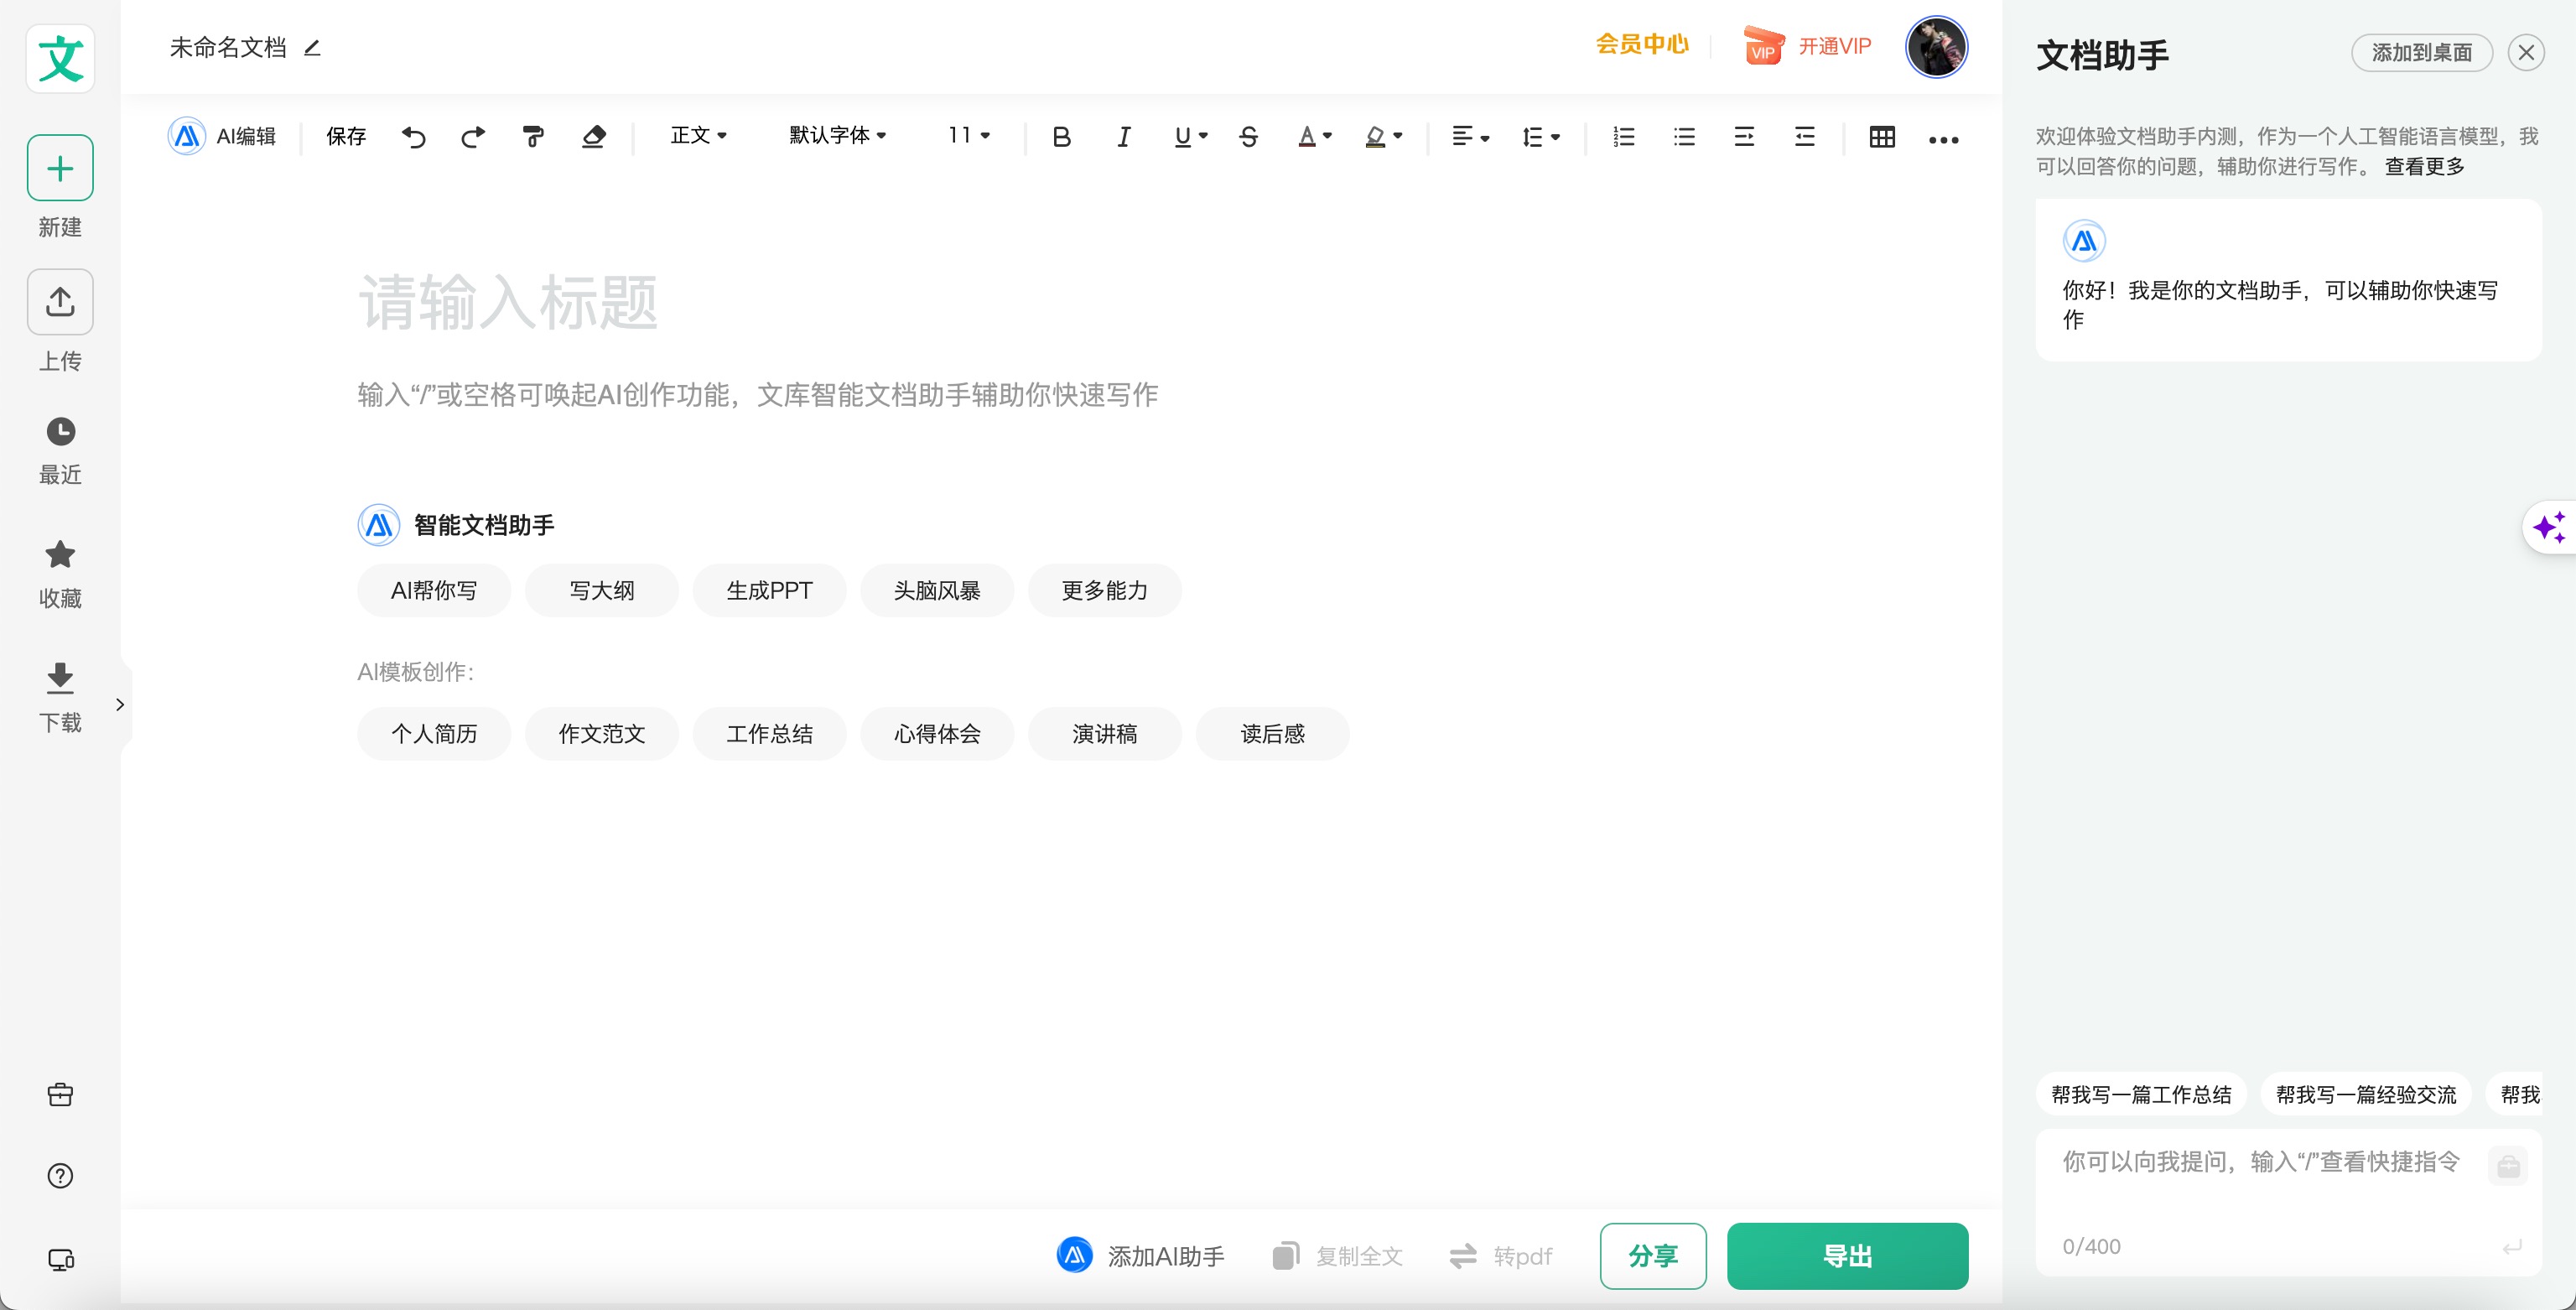Screen dimensions: 2576x1310
Task: Toggle bold formatting
Action: pos(1061,137)
